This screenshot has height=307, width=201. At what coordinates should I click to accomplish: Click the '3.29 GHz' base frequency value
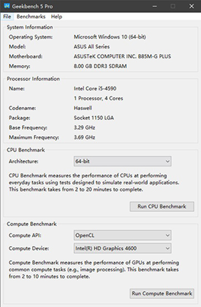(x=85, y=128)
